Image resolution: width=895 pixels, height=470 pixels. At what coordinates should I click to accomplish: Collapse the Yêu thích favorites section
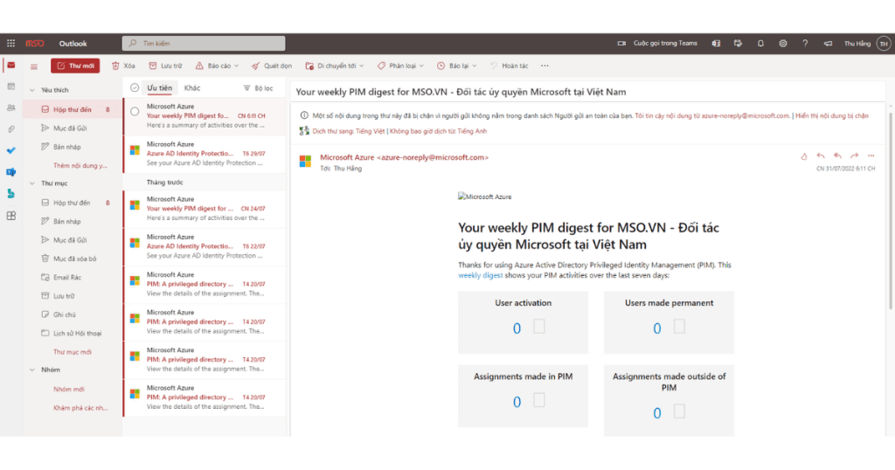click(x=31, y=90)
